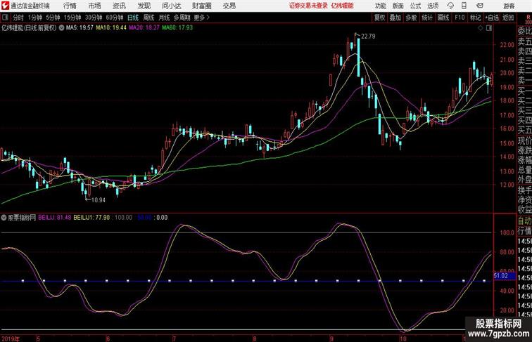Switch to 分时 chart period
Image resolution: width=532 pixels, height=342 pixels.
point(18,18)
